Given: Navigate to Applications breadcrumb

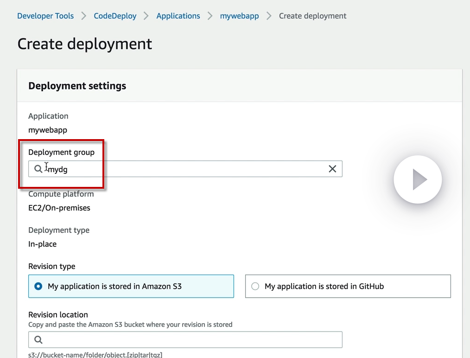Looking at the screenshot, I should pyautogui.click(x=178, y=16).
